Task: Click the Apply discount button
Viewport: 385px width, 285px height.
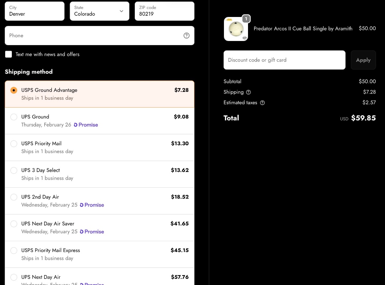Action: pyautogui.click(x=363, y=60)
